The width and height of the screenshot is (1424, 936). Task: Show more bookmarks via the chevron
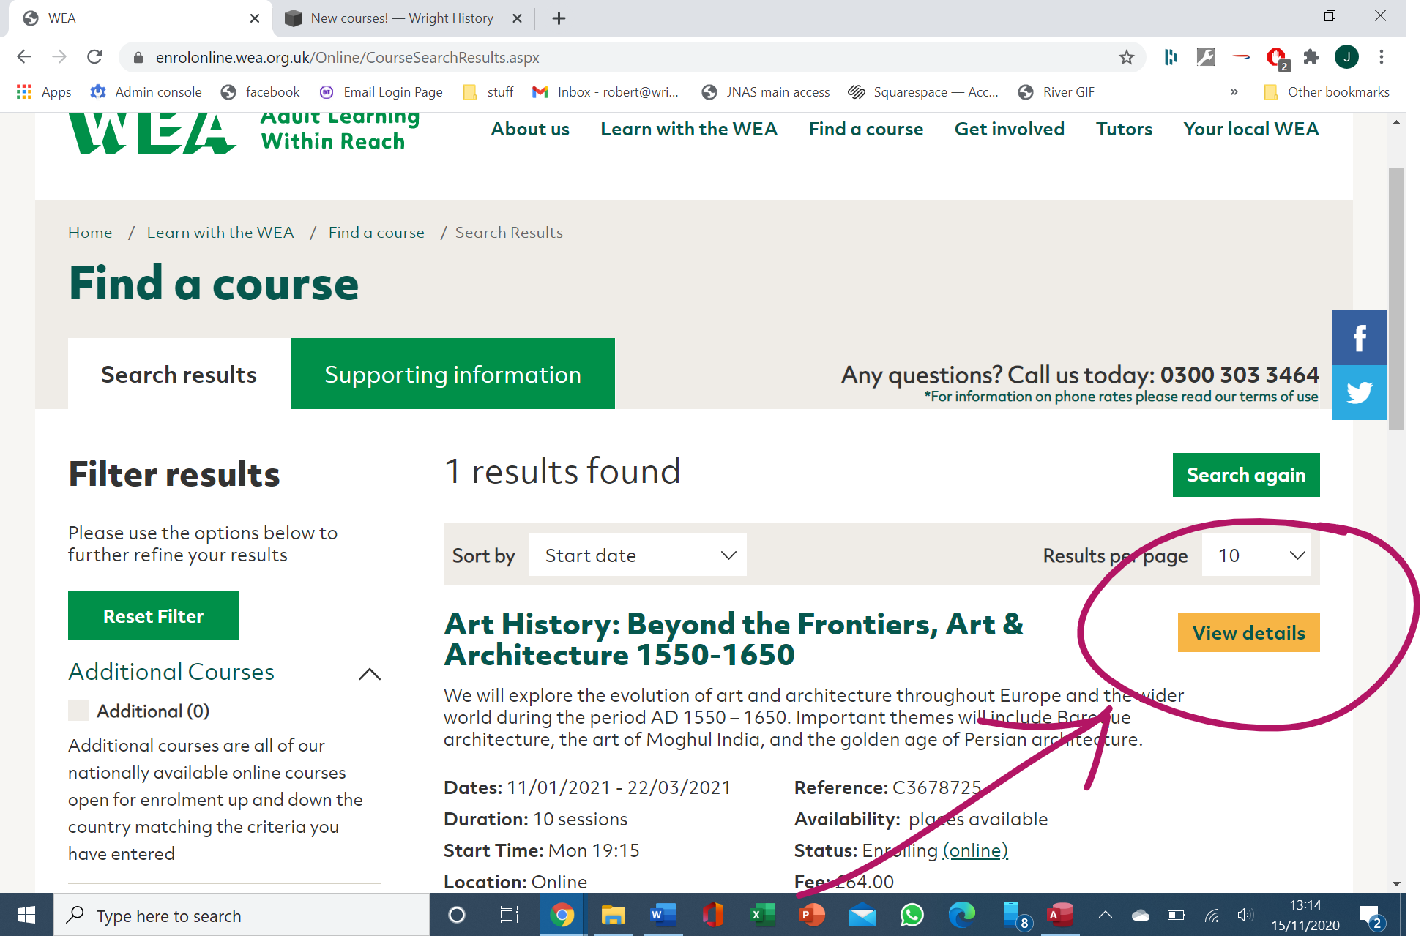click(1234, 91)
